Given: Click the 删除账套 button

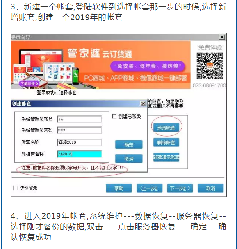Looking at the screenshot, I should tap(166, 142).
